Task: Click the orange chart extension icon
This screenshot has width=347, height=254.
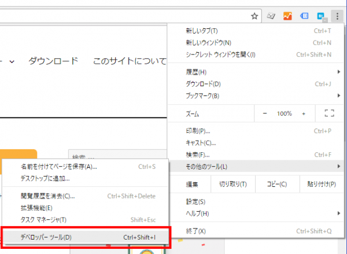Action: [287, 16]
